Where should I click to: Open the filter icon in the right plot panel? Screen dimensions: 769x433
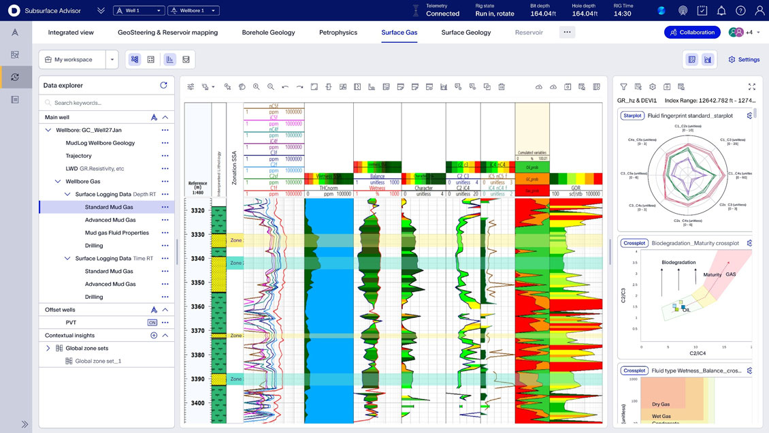point(623,87)
